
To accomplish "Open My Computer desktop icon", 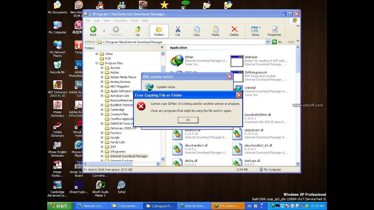I will [x=58, y=27].
